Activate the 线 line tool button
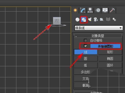Image resolution: width=125 pixels, height=93 pixels. click(x=86, y=52)
